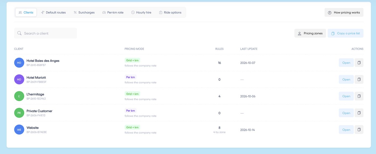Select client name Hotel Baies des Anges
This screenshot has height=154, width=376.
(x=43, y=61)
